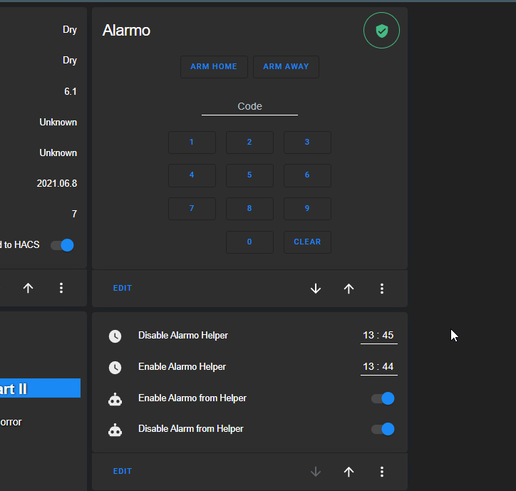Screen dimensions: 516x491
Task: Click the Disable Alarm from Helper label
Action: click(x=191, y=429)
